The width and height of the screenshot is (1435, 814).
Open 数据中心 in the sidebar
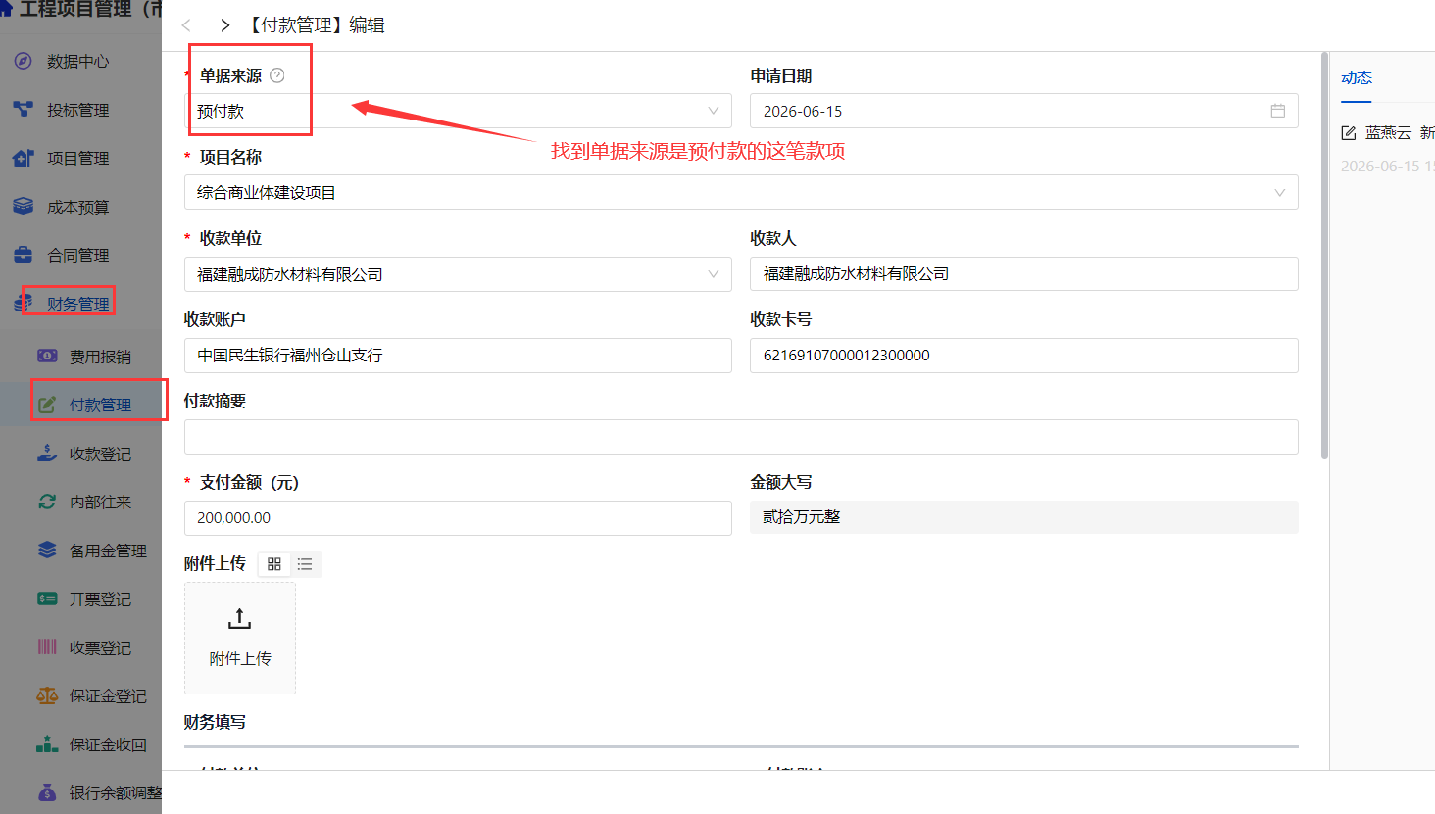78,61
